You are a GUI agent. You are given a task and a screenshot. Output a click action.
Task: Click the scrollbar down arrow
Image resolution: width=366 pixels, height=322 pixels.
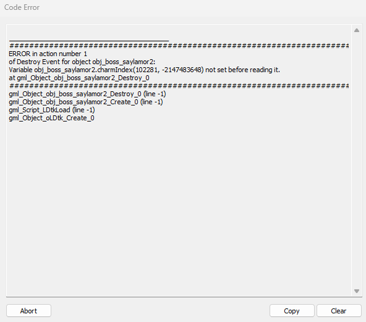pos(357,291)
